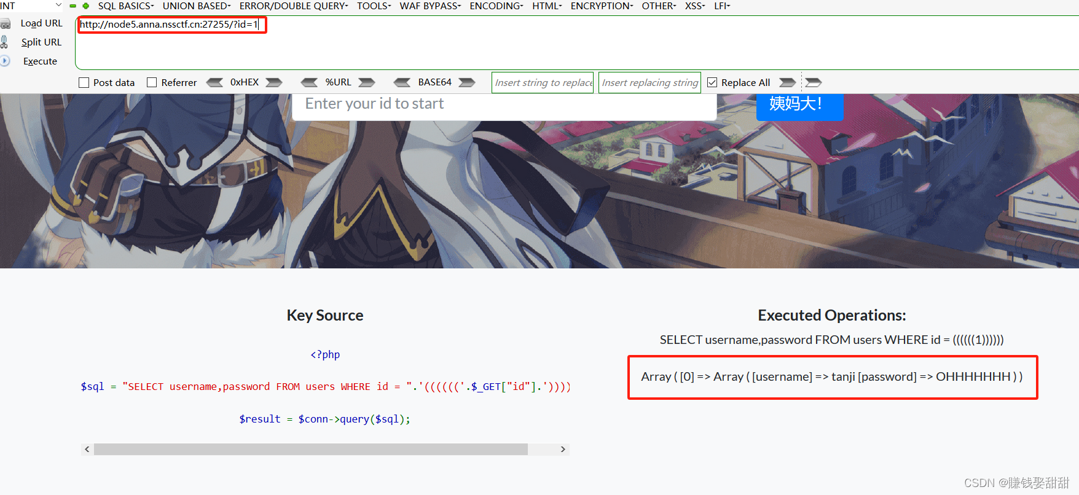Click the Split URL icon
1079x495 pixels.
tap(4, 42)
